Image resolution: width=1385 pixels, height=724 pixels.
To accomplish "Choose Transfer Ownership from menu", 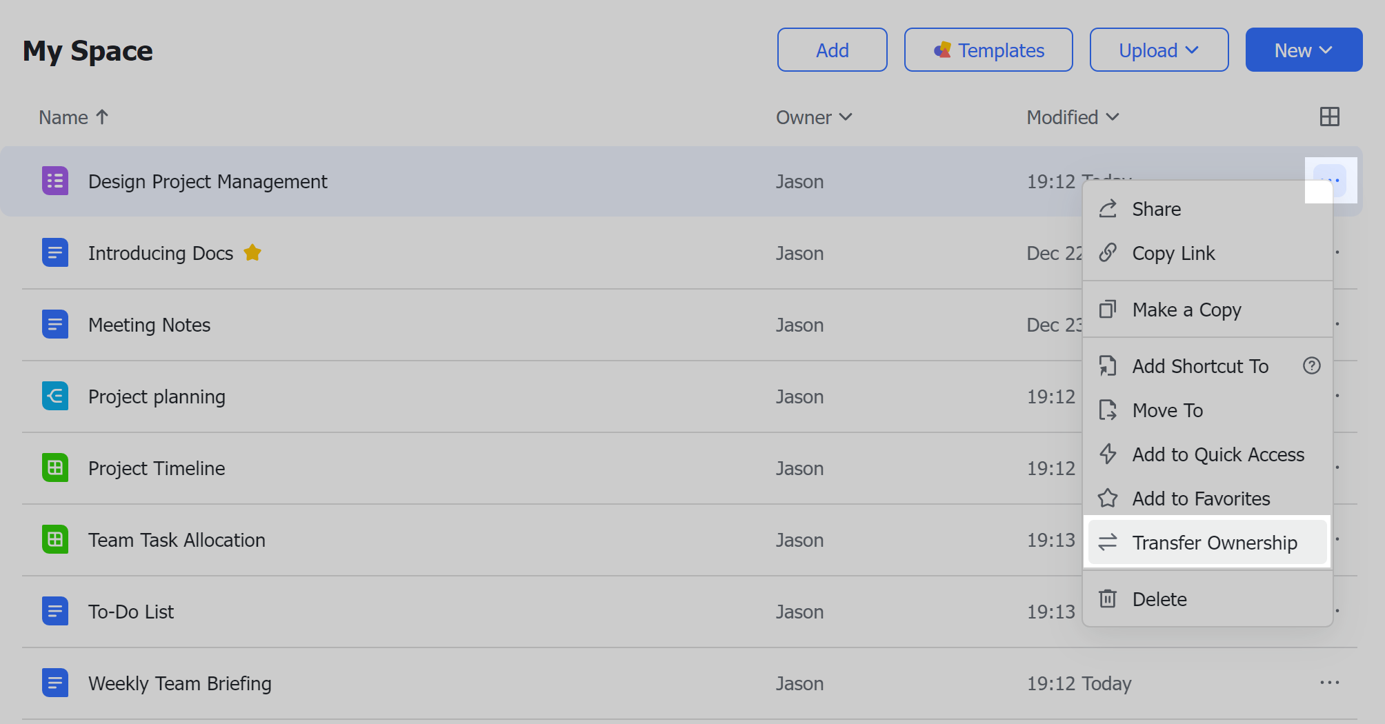I will tap(1213, 543).
